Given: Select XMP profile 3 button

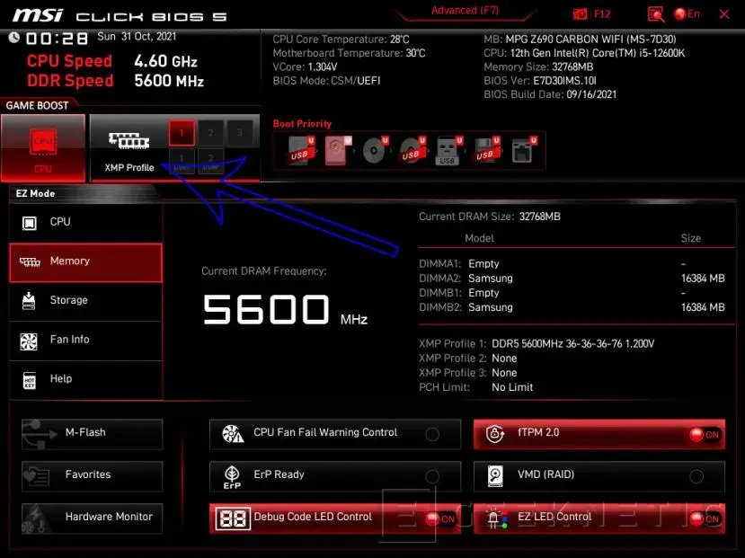Looking at the screenshot, I should tap(240, 132).
